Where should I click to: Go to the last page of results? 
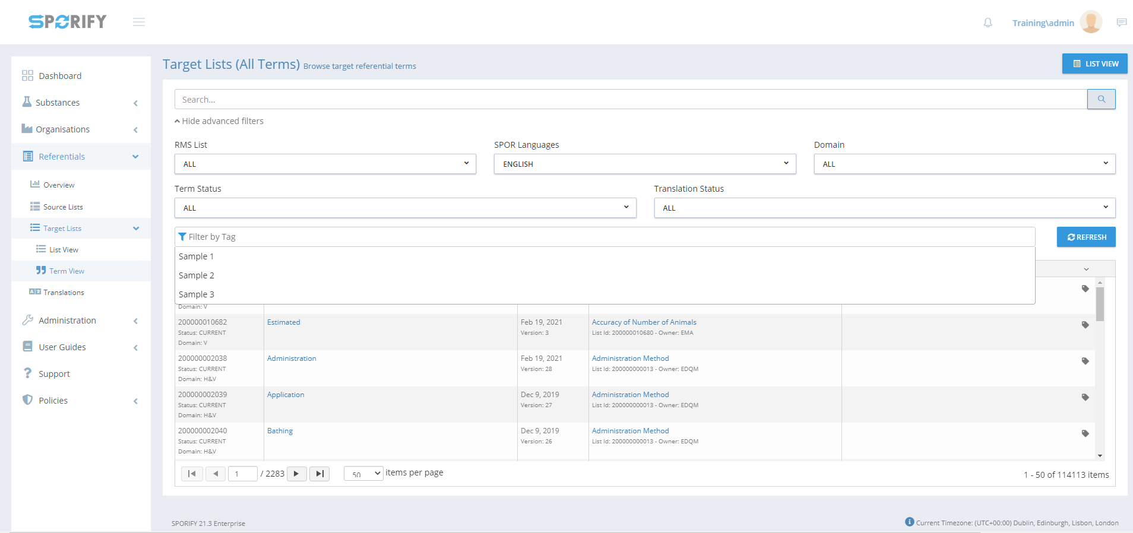point(319,474)
